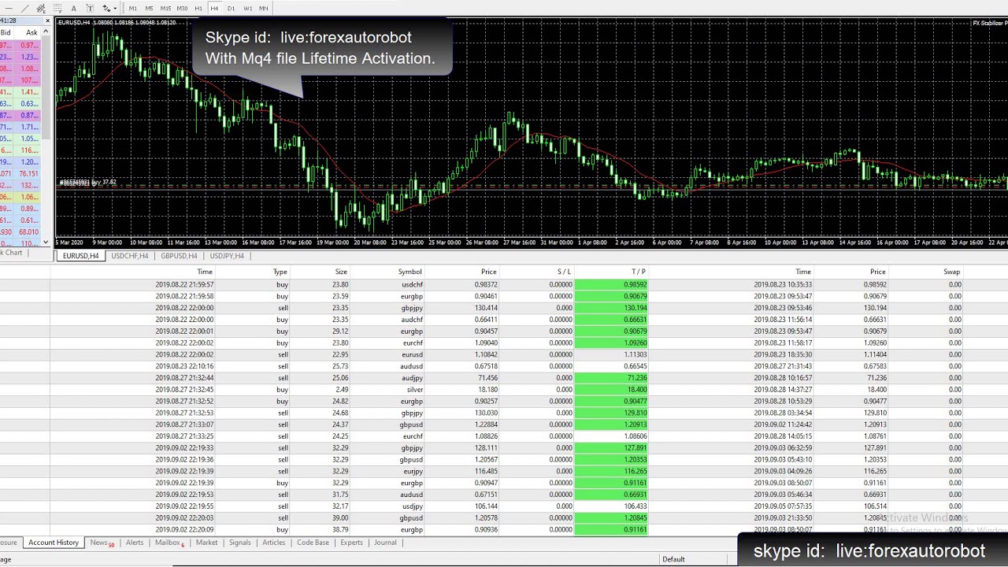Image resolution: width=1008 pixels, height=567 pixels.
Task: Sort history by Type column header
Action: click(280, 272)
